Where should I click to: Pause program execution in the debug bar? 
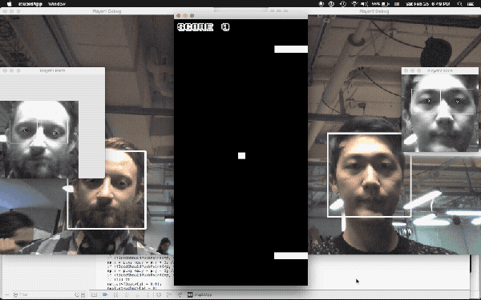[x=115, y=294]
